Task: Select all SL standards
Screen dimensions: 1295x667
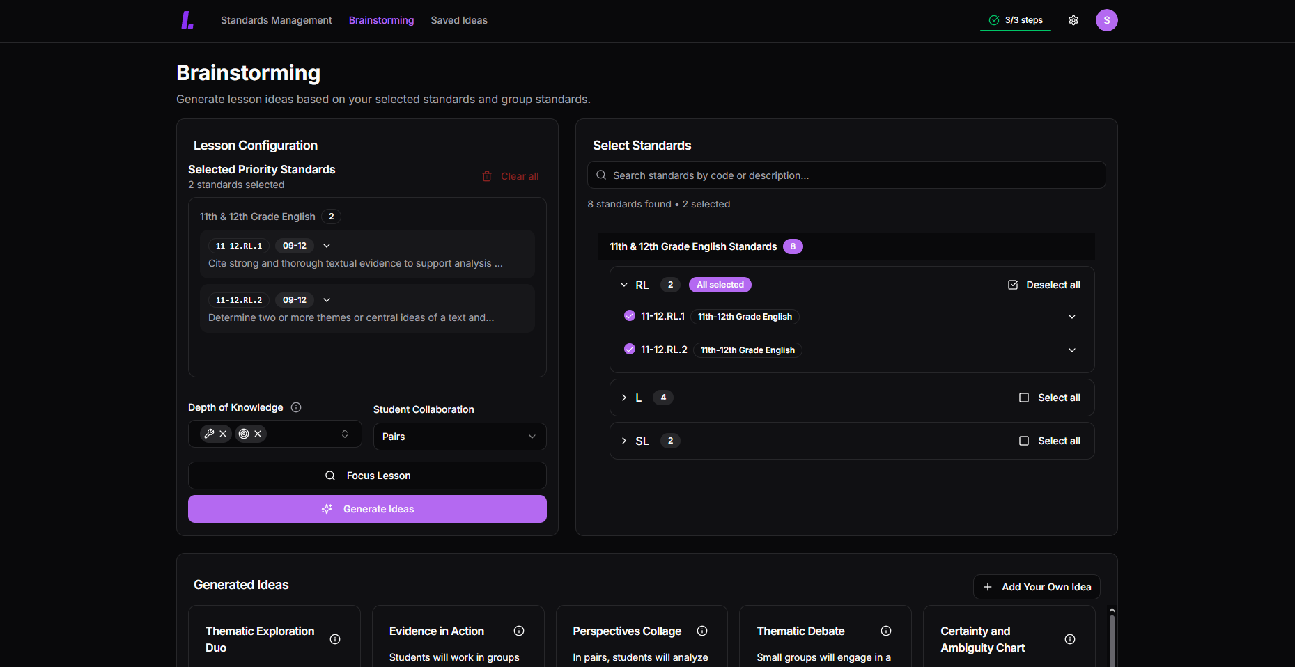Action: point(1049,441)
